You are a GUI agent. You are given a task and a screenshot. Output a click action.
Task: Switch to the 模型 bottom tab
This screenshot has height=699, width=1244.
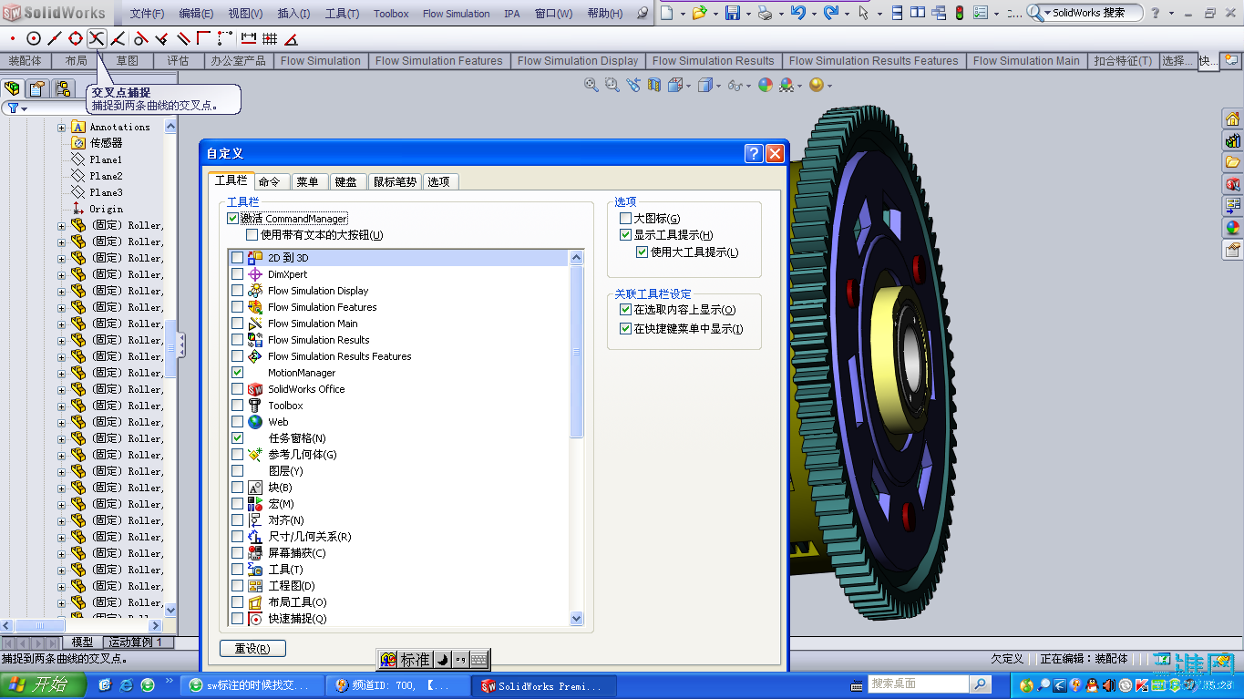click(x=82, y=642)
